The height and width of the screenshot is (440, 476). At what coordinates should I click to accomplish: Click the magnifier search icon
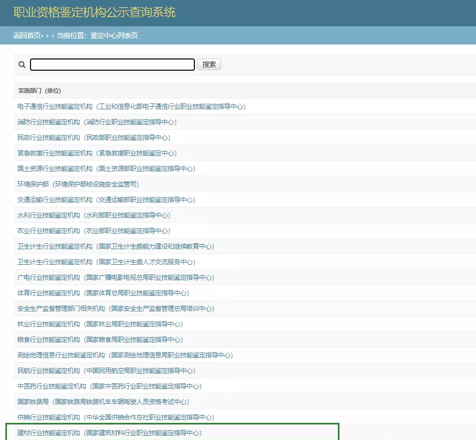point(22,64)
